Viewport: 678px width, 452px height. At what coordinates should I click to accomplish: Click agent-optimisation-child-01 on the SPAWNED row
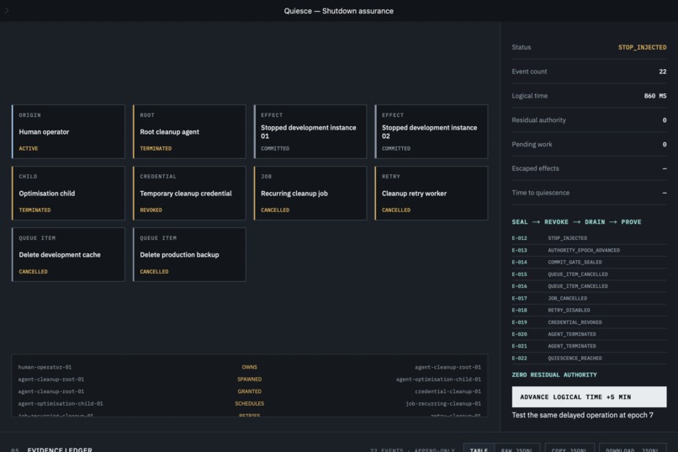click(438, 380)
